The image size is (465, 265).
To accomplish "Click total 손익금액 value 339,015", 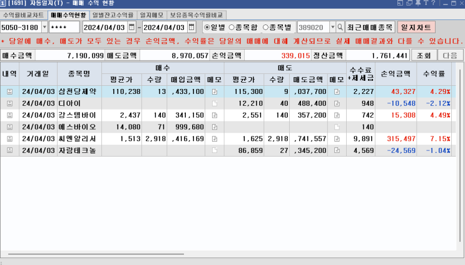I will 295,56.
